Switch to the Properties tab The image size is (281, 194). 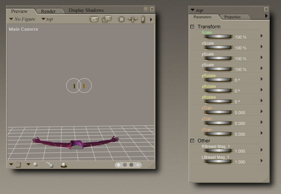click(233, 17)
